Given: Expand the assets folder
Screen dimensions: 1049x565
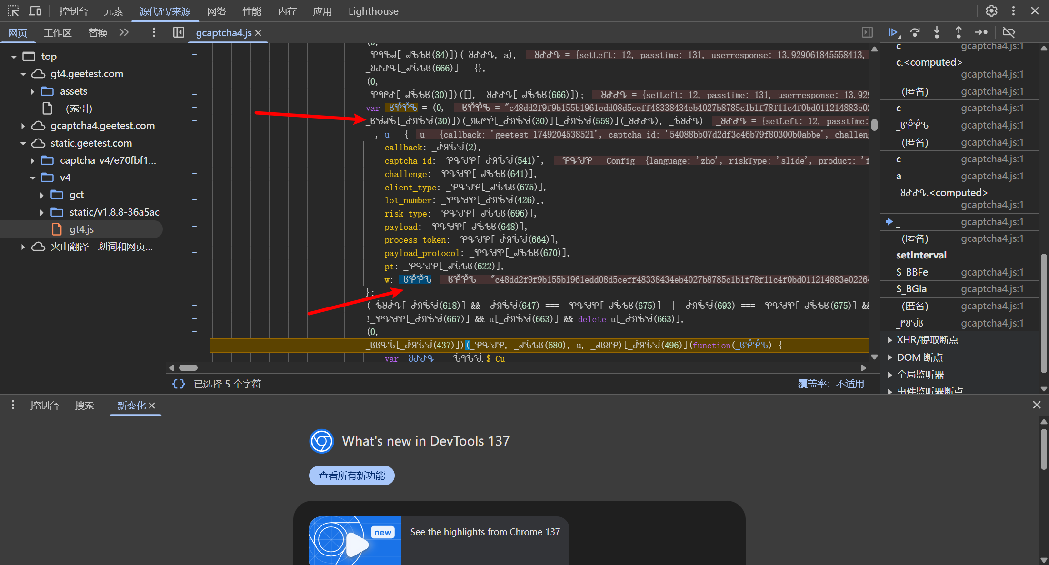Looking at the screenshot, I should tap(32, 91).
